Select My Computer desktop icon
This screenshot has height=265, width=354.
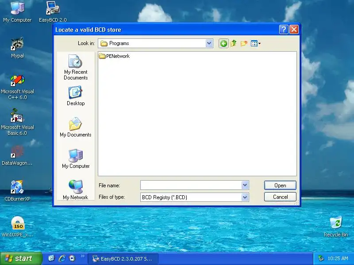click(x=17, y=12)
